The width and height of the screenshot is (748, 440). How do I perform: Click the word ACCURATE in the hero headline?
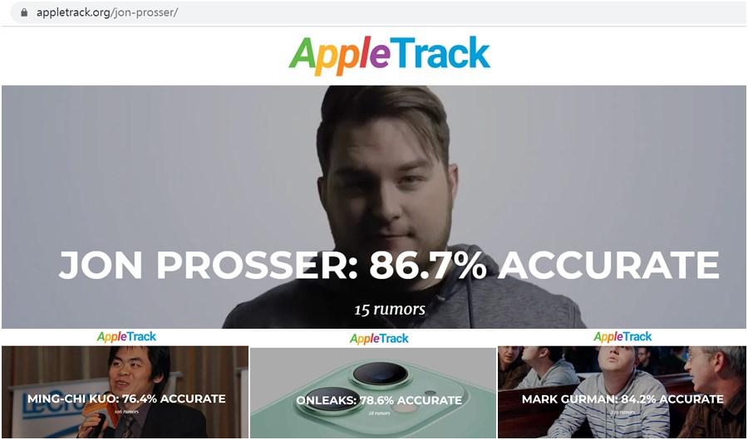[x=608, y=266]
